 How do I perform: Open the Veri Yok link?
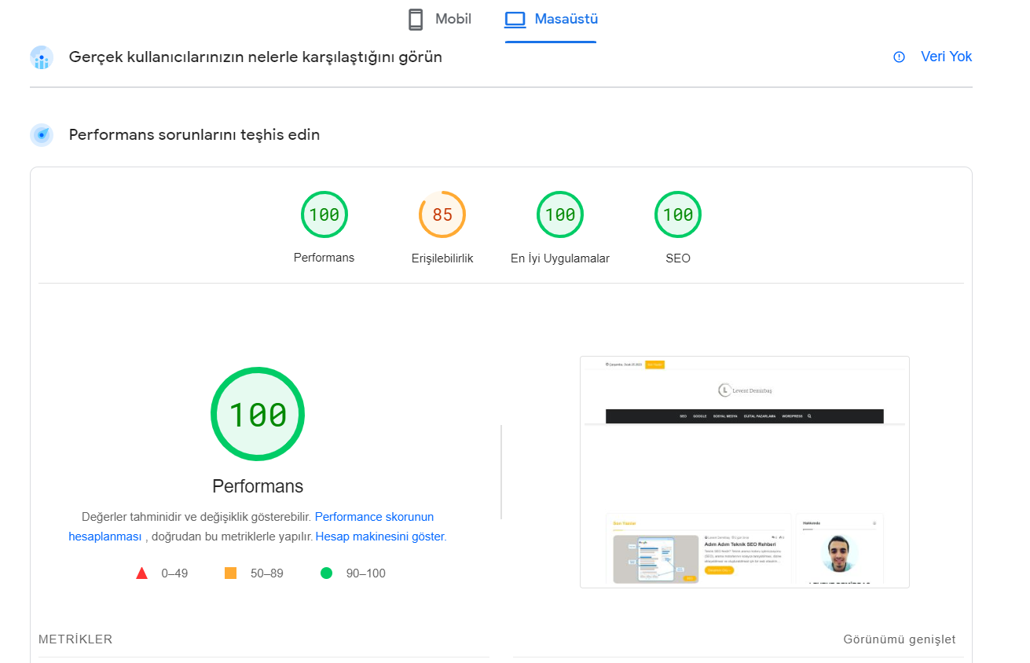coord(946,57)
